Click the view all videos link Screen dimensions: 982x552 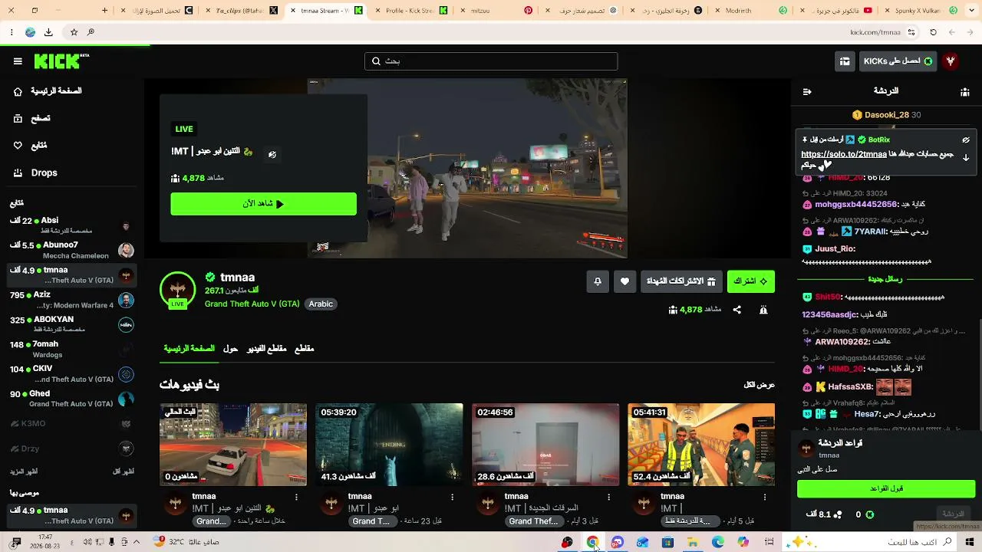click(x=759, y=385)
